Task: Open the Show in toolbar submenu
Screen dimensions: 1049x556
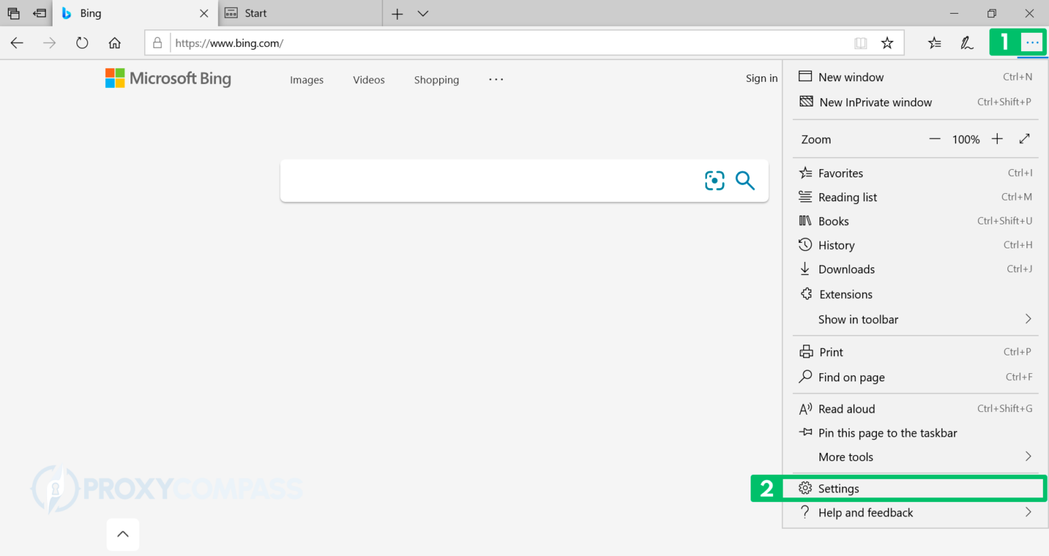Action: point(858,319)
